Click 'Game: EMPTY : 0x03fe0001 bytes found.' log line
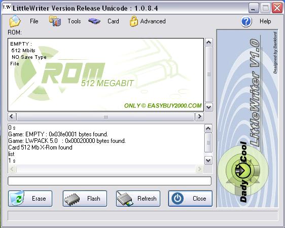 (58, 134)
